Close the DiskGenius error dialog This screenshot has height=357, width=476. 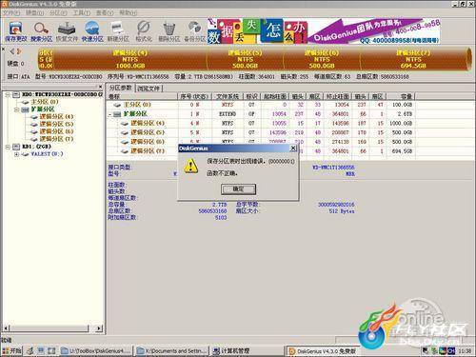click(293, 149)
